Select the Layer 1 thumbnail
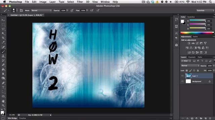This screenshot has width=215, height=120. [188, 76]
